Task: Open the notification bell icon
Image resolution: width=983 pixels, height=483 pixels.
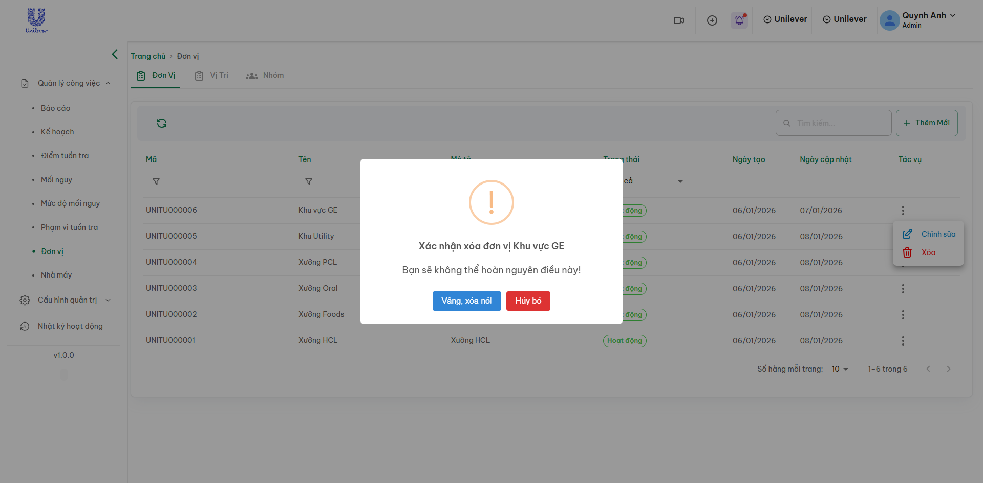Action: [739, 20]
